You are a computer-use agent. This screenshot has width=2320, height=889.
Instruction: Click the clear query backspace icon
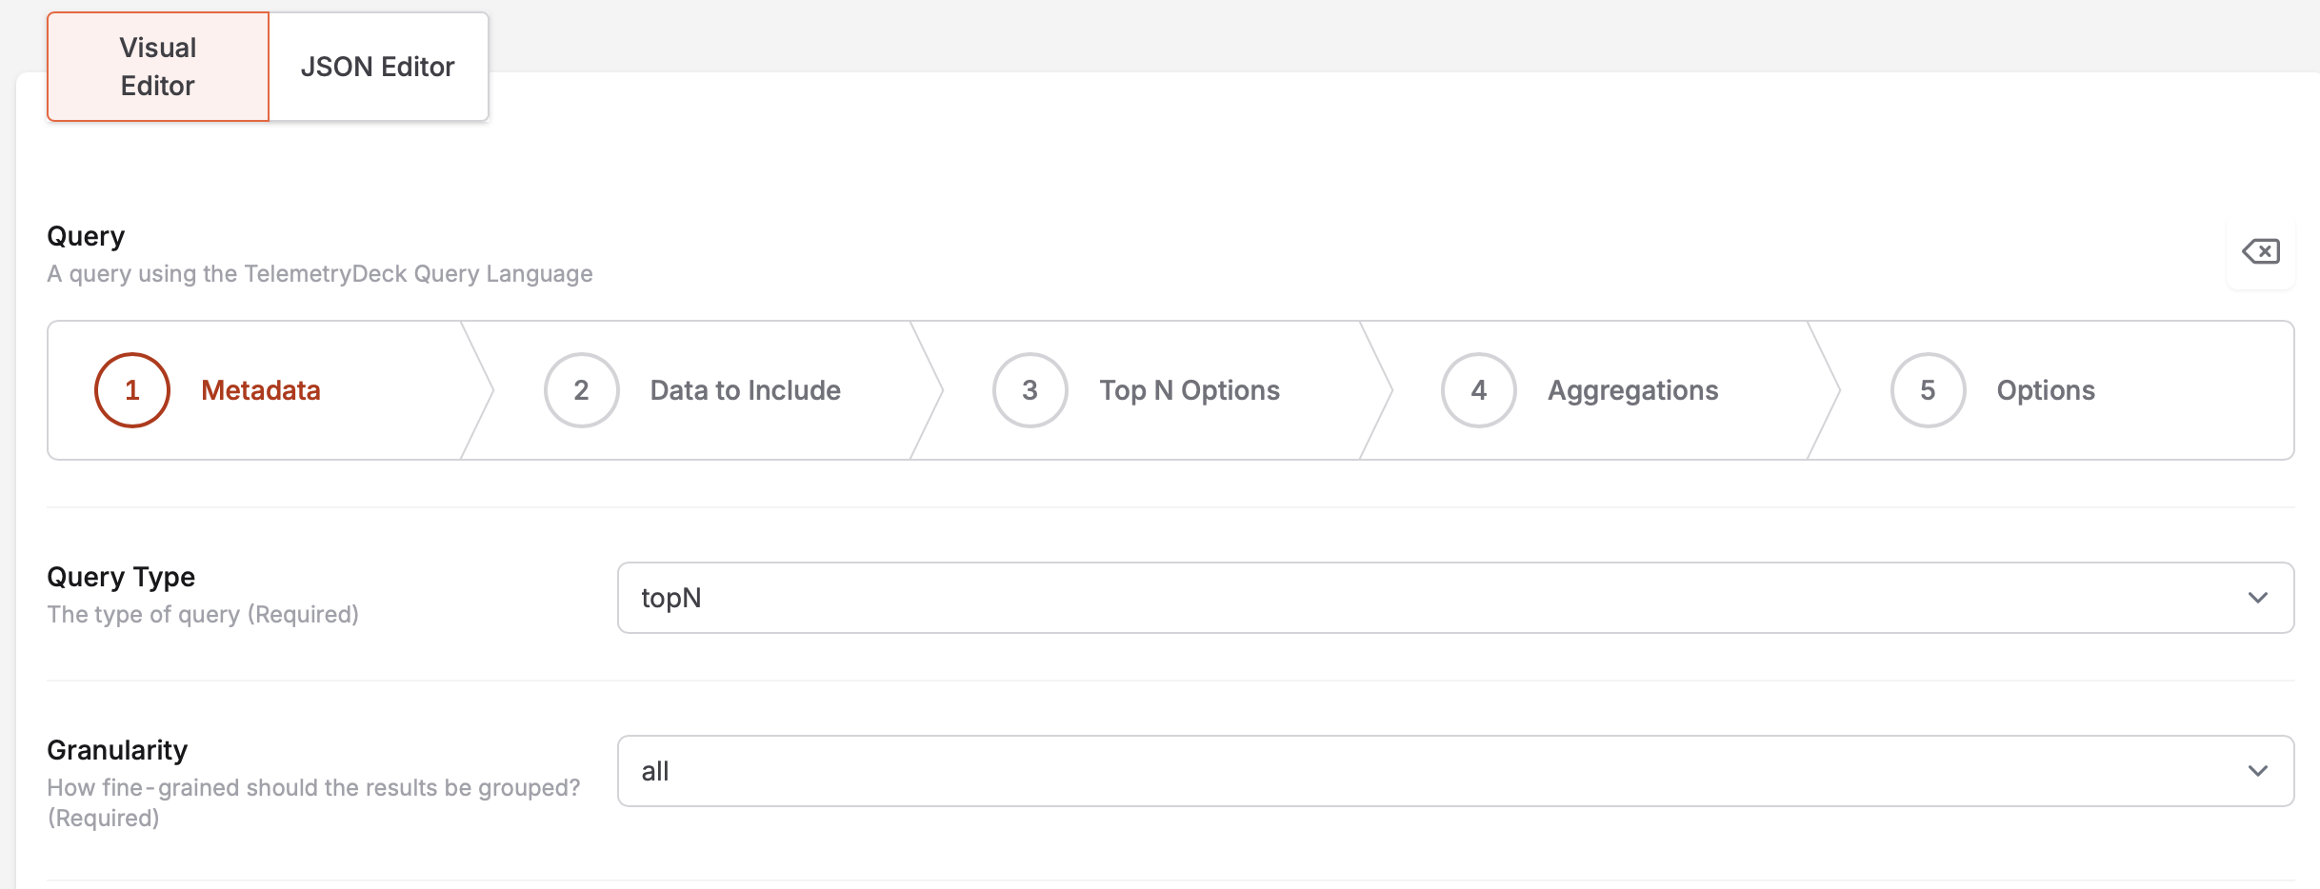pos(2260,251)
